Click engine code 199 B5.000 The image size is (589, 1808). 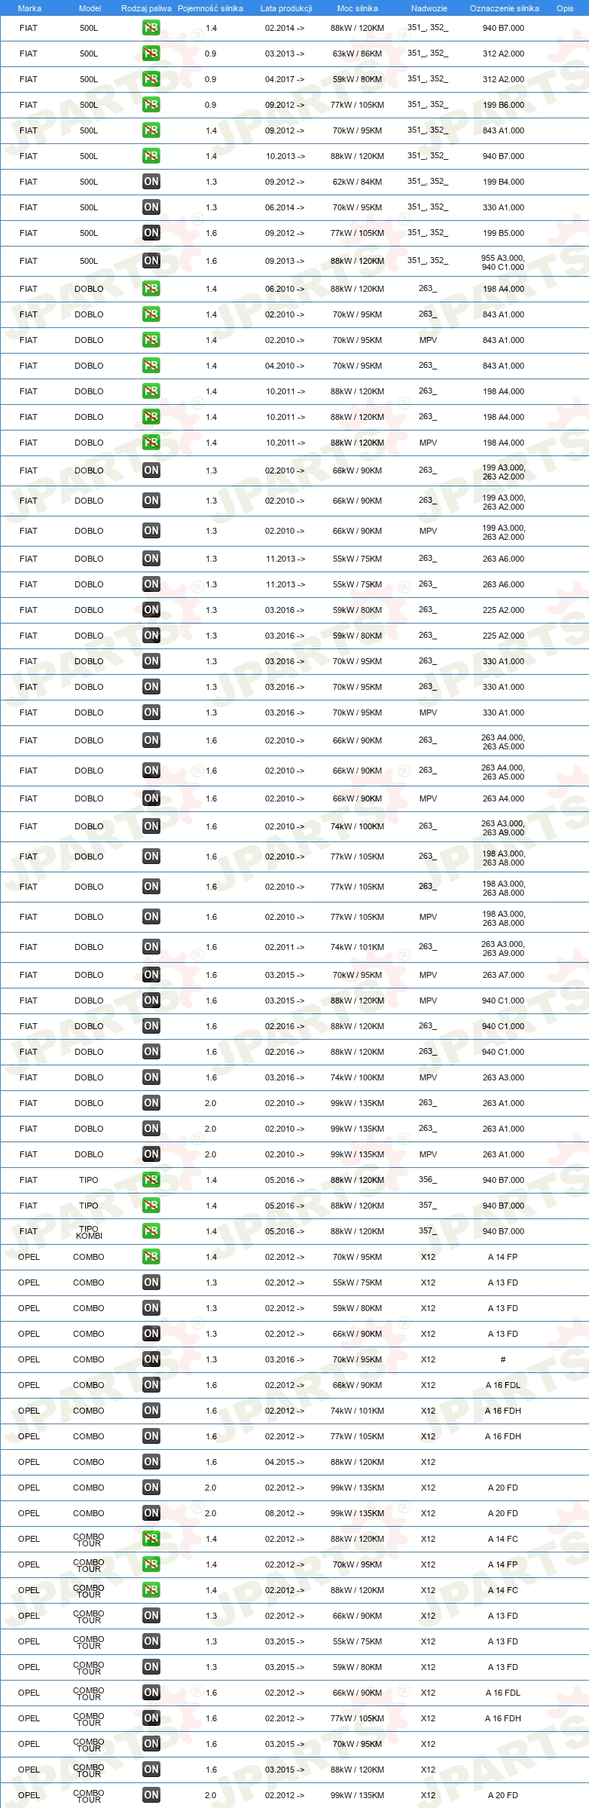[x=503, y=233]
